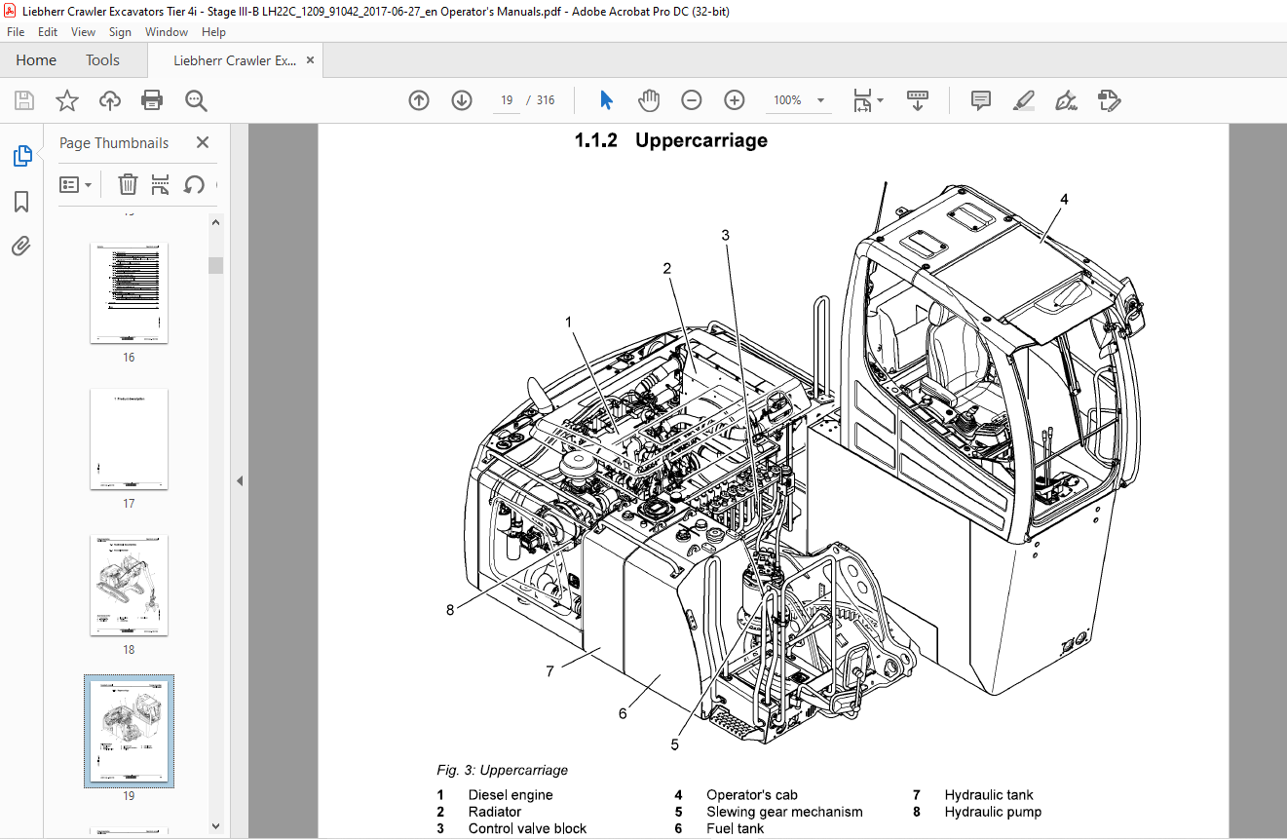Click the 'Operator's cab' legend text
The image size is (1287, 839).
[752, 795]
